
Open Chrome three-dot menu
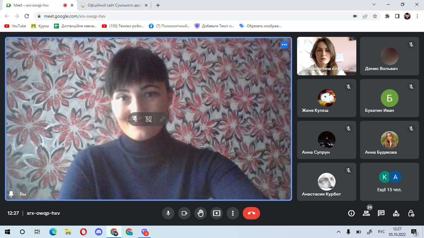point(417,16)
